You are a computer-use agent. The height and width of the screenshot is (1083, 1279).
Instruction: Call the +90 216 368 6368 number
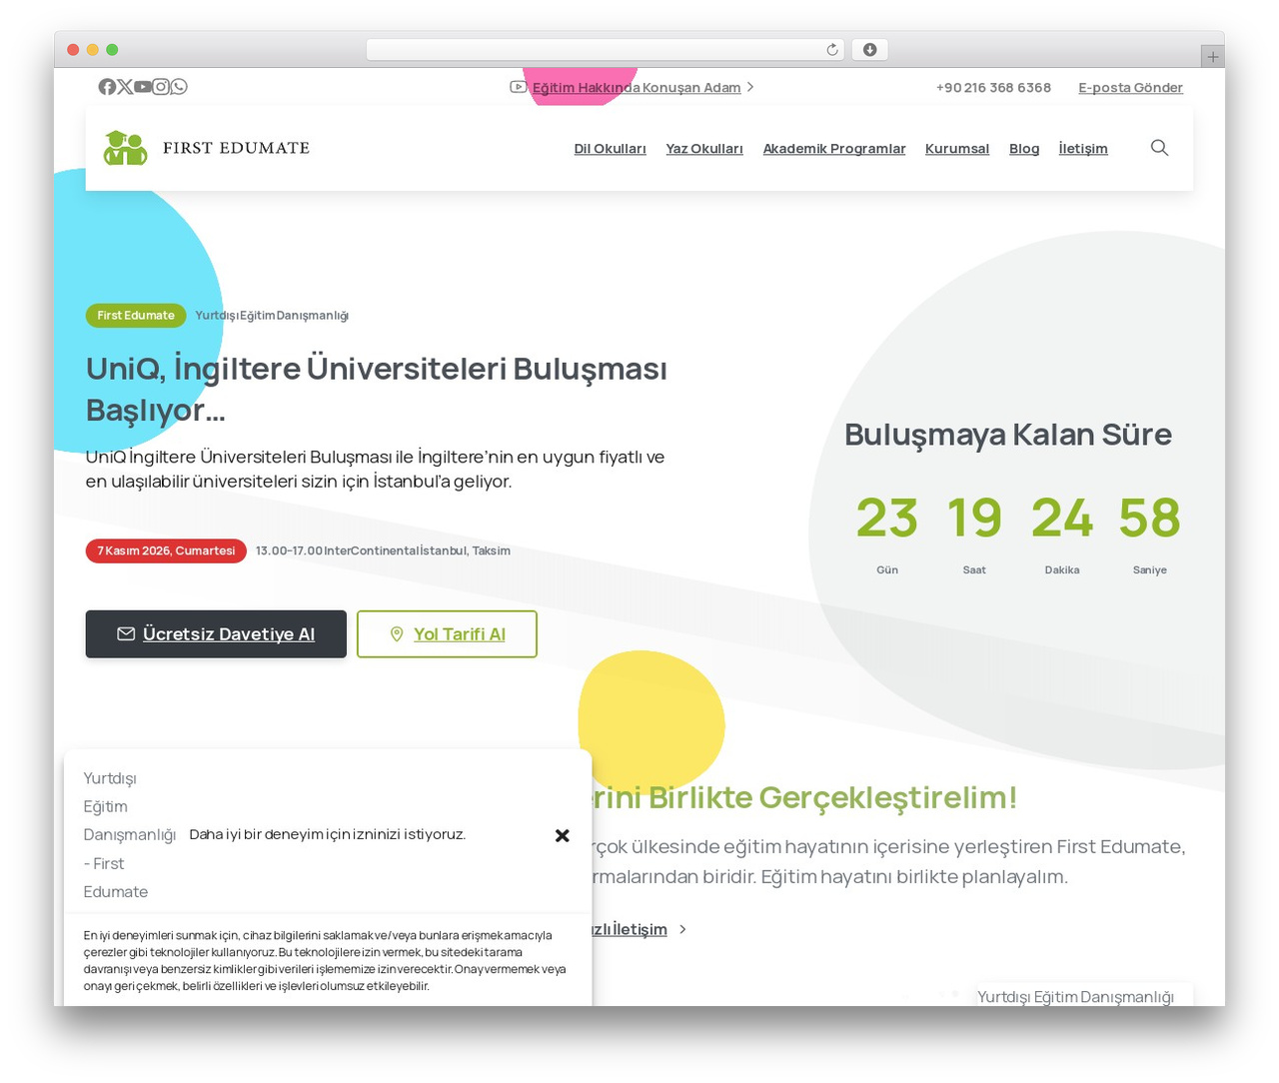[993, 88]
